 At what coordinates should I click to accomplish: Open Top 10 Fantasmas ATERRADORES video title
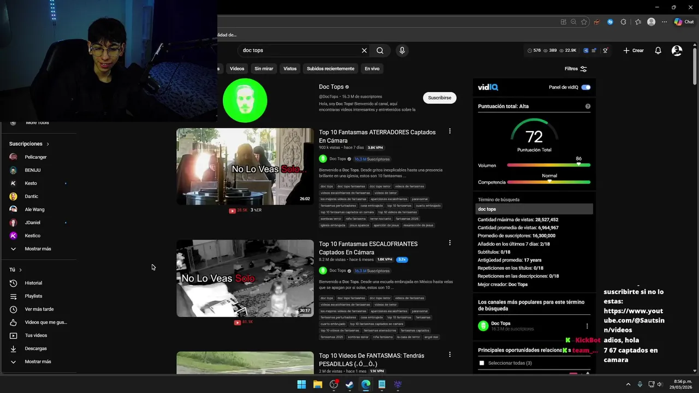[377, 136]
